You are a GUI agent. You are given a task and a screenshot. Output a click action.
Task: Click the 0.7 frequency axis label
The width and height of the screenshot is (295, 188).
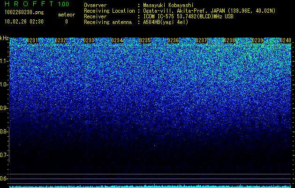[x=3, y=155]
